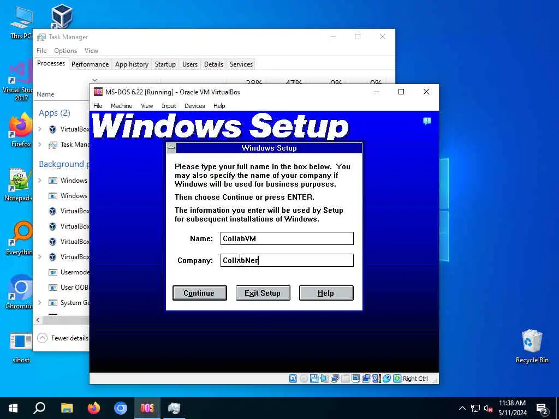Switch to App history tab
Viewport: 559px width, 419px height.
132,64
